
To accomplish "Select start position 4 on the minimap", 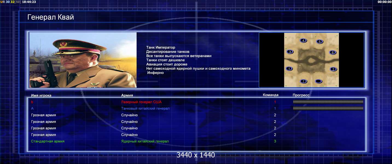I will 303,40.
